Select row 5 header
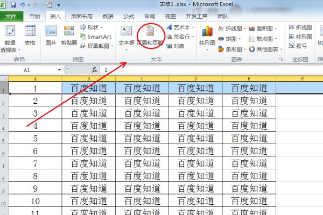The height and width of the screenshot is (215, 323). (x=4, y=138)
